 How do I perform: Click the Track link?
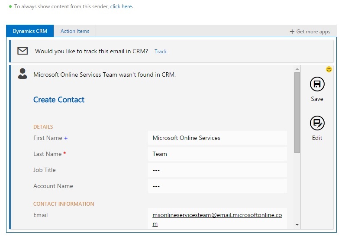(161, 51)
